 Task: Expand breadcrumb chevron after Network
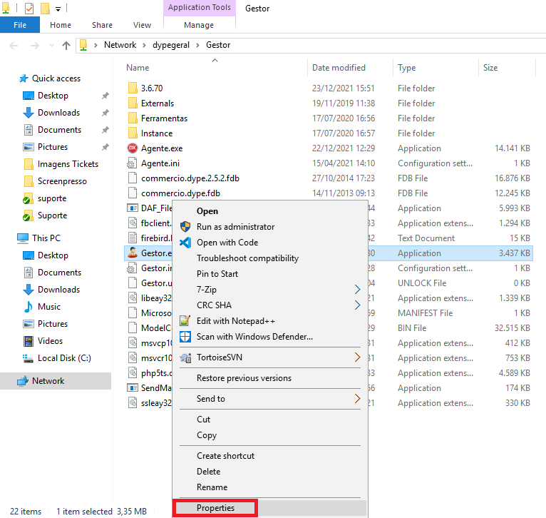pos(145,46)
